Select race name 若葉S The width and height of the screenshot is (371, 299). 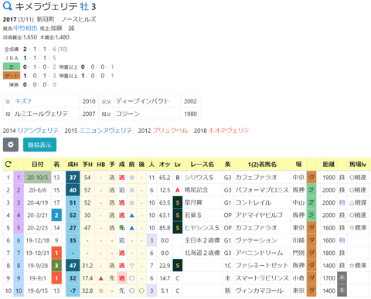[193, 215]
